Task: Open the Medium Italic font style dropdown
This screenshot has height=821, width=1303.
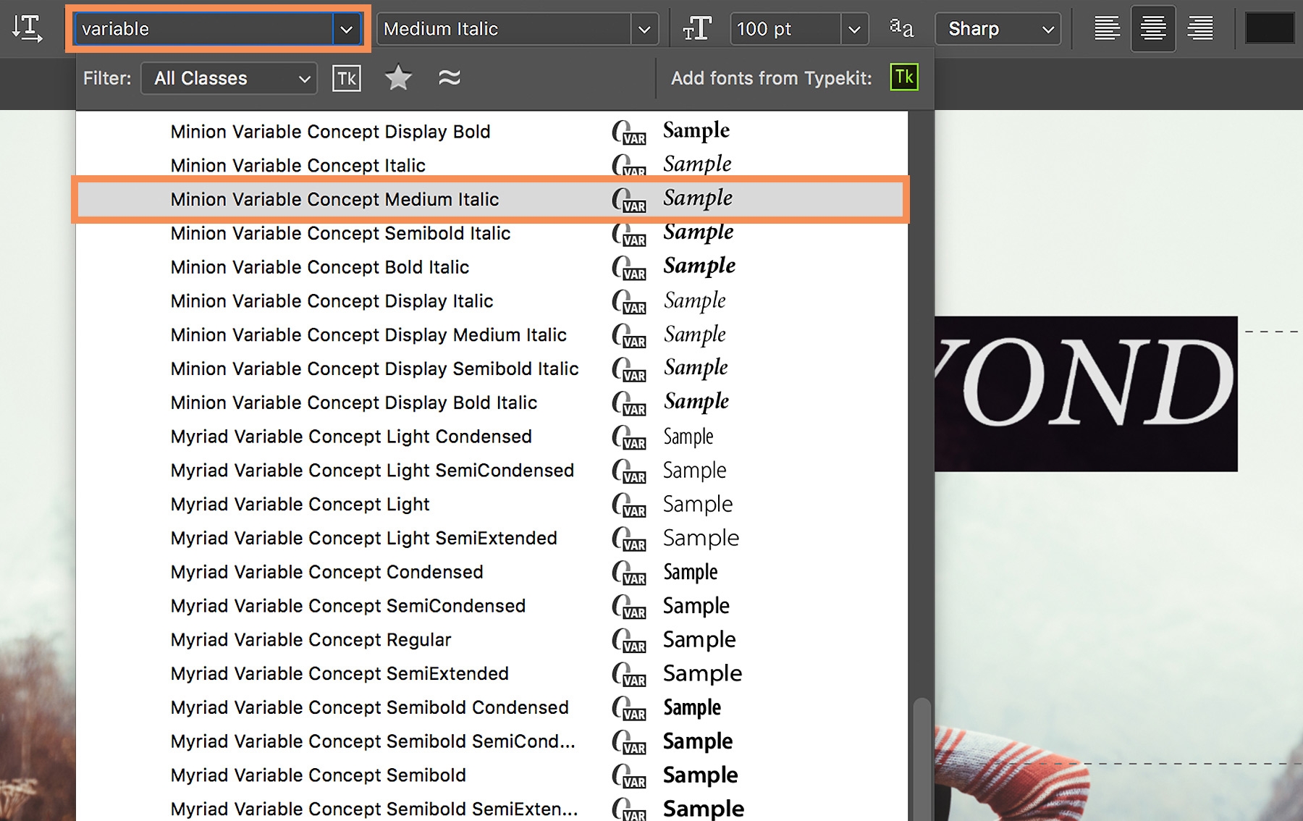Action: pyautogui.click(x=644, y=29)
